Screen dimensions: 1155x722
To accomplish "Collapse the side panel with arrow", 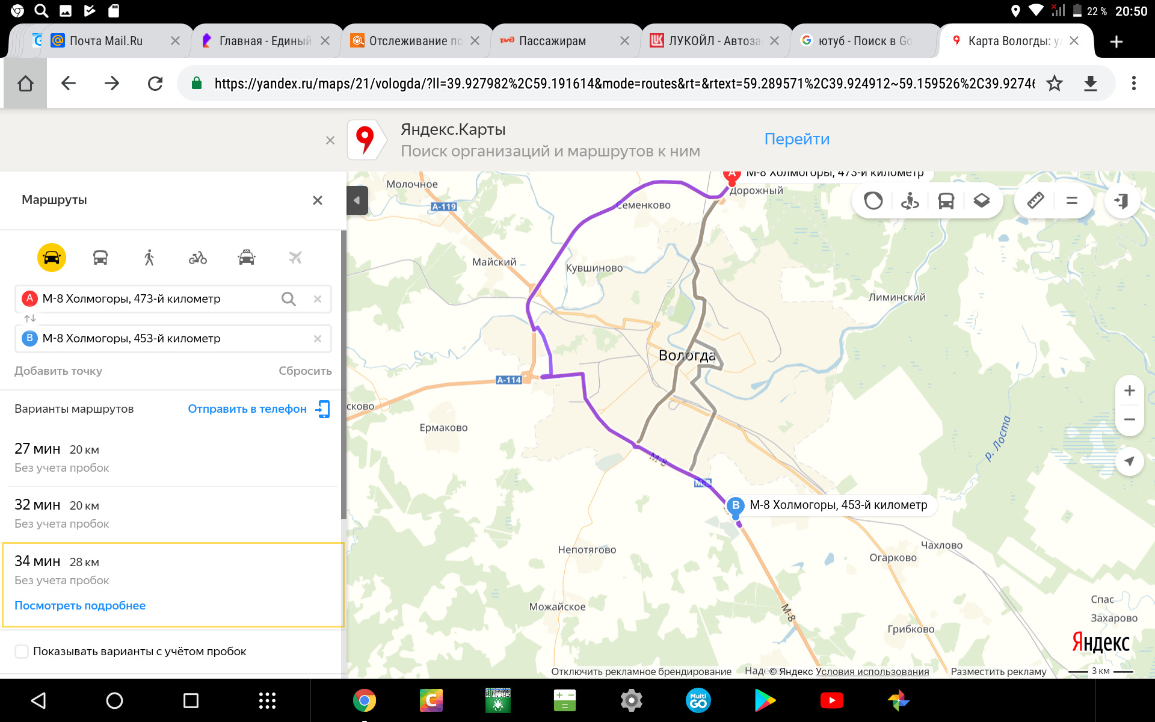I will [x=357, y=200].
